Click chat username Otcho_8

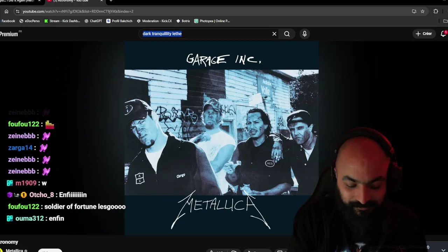pos(42,195)
